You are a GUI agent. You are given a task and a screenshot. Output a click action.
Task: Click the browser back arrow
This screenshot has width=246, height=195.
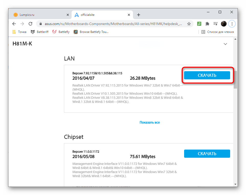[14, 24]
